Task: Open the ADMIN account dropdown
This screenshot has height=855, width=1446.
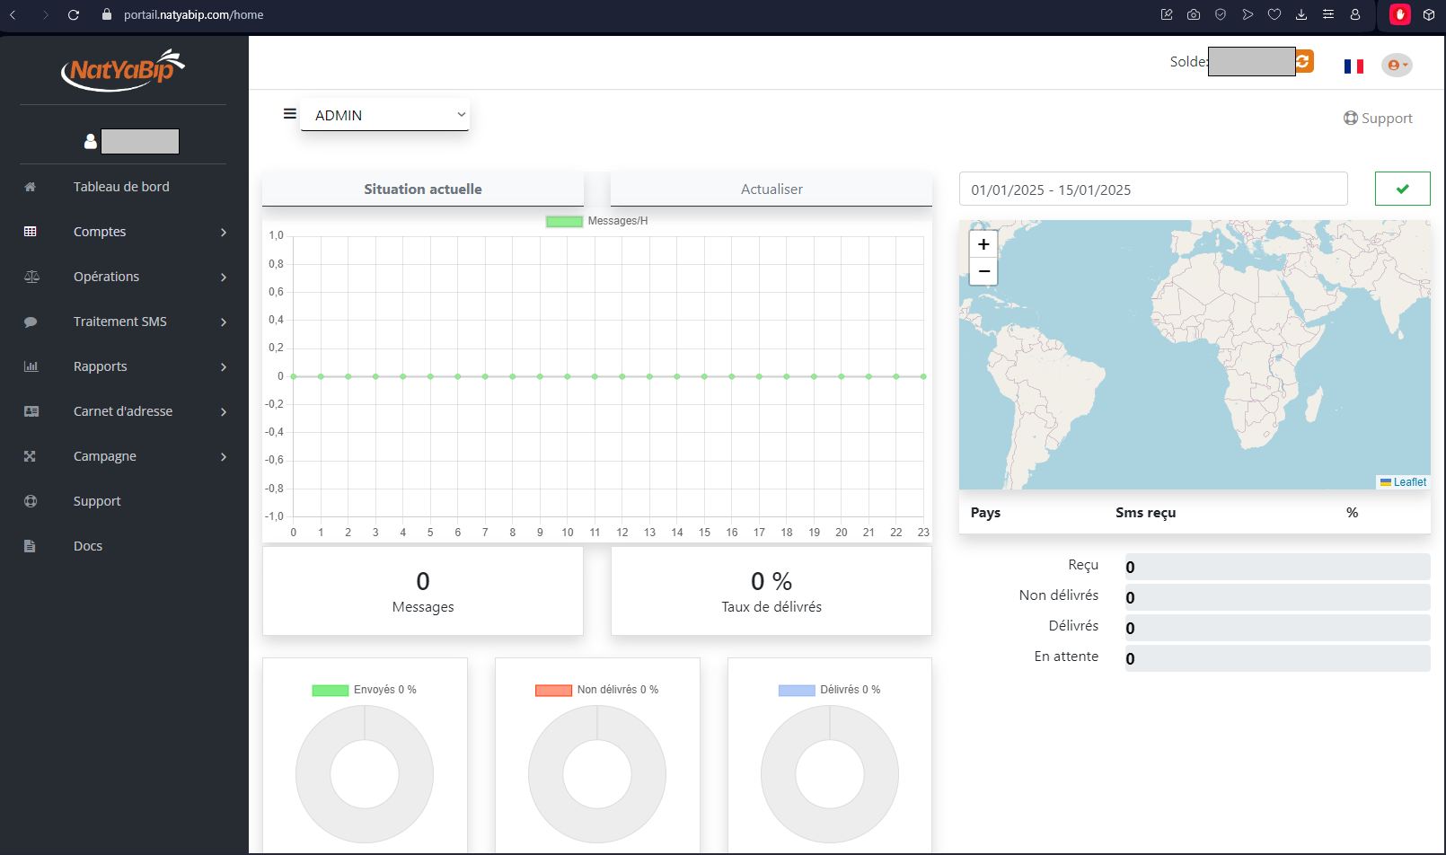Action: click(385, 115)
